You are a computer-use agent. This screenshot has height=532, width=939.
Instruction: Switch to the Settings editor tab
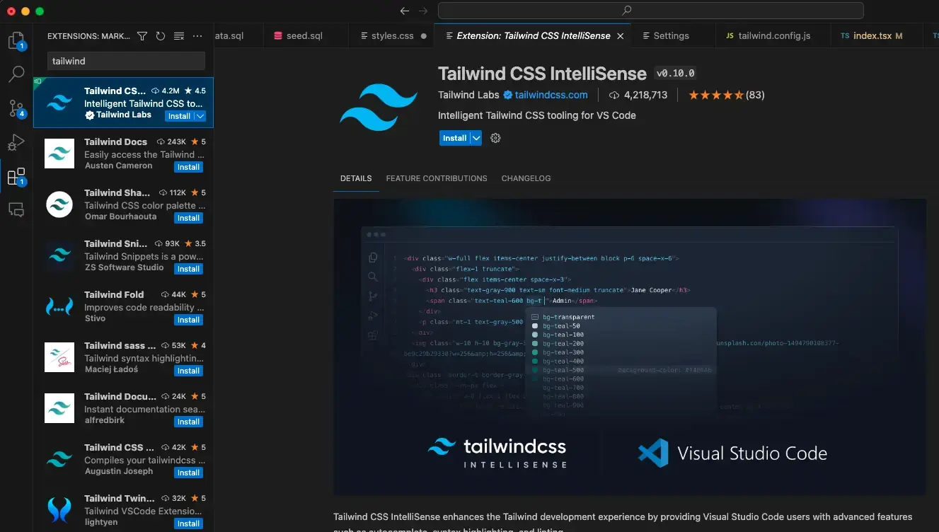tap(671, 35)
